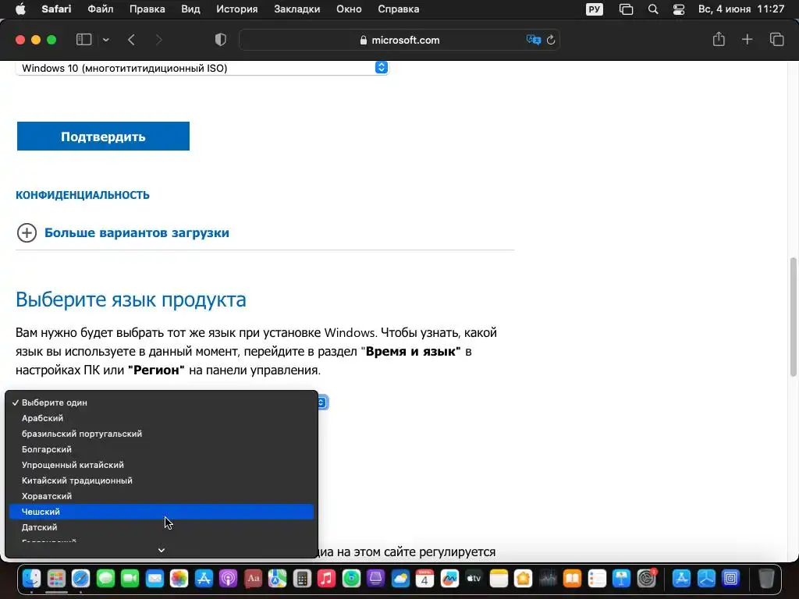Viewport: 799px width, 599px height.
Task: Click the Apple logo menu
Action: (20, 9)
